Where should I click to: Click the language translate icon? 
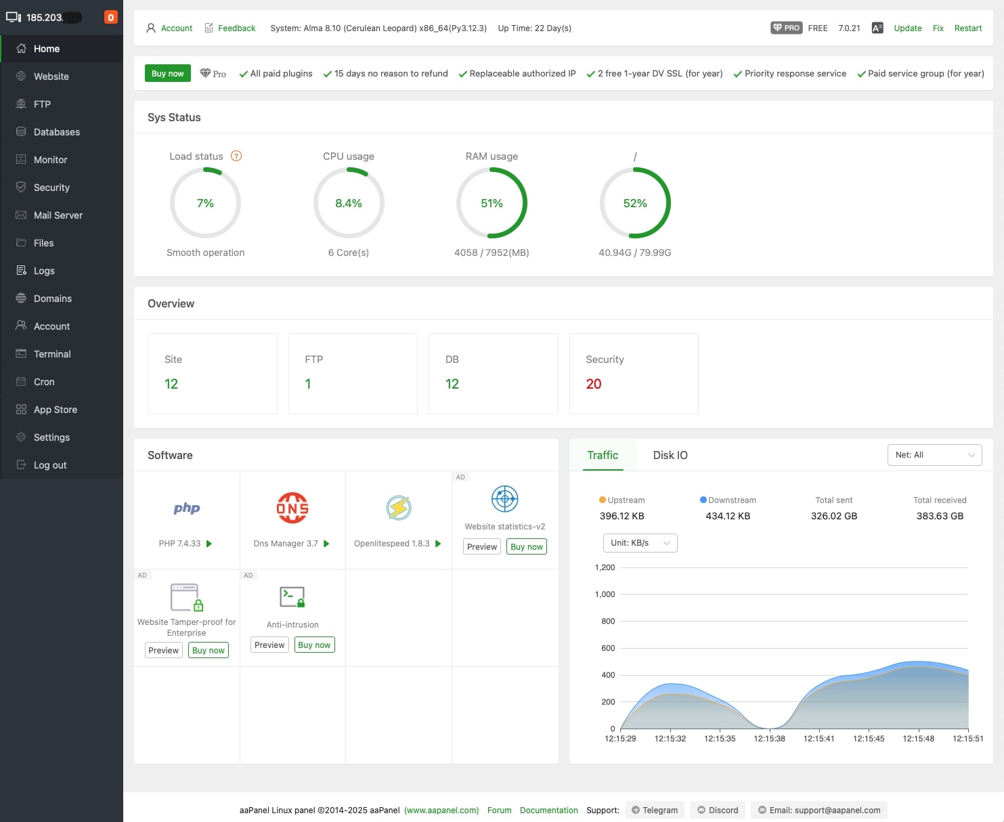tap(877, 28)
